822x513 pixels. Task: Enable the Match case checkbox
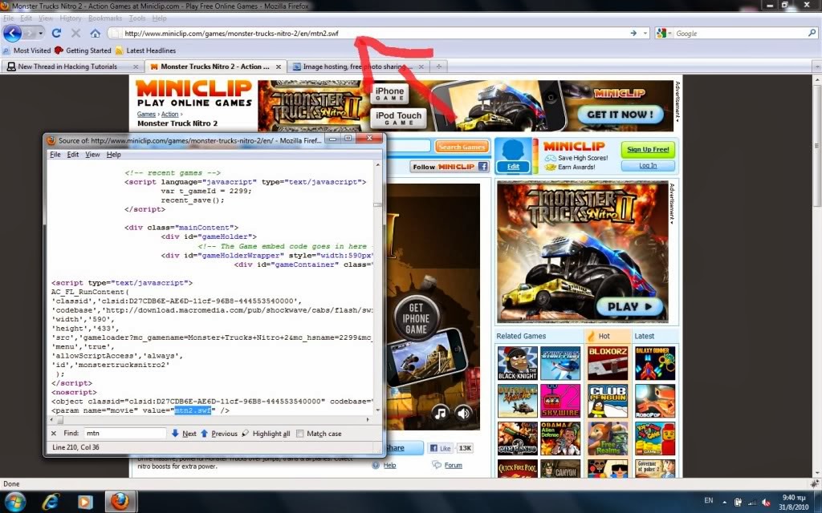pos(300,434)
